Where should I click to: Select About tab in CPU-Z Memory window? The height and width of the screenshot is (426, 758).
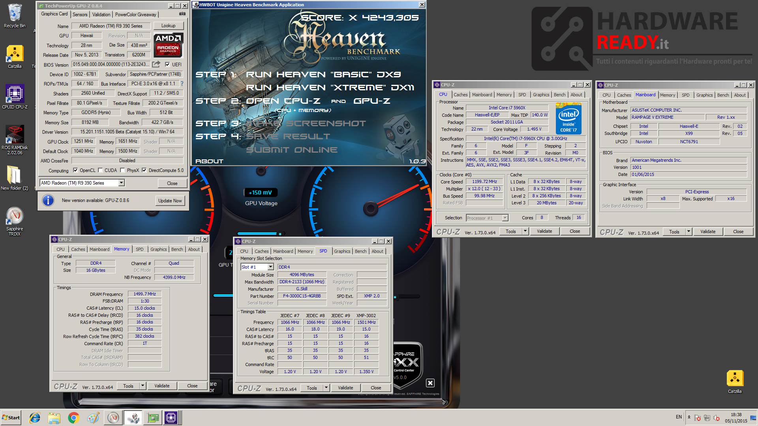click(x=193, y=249)
